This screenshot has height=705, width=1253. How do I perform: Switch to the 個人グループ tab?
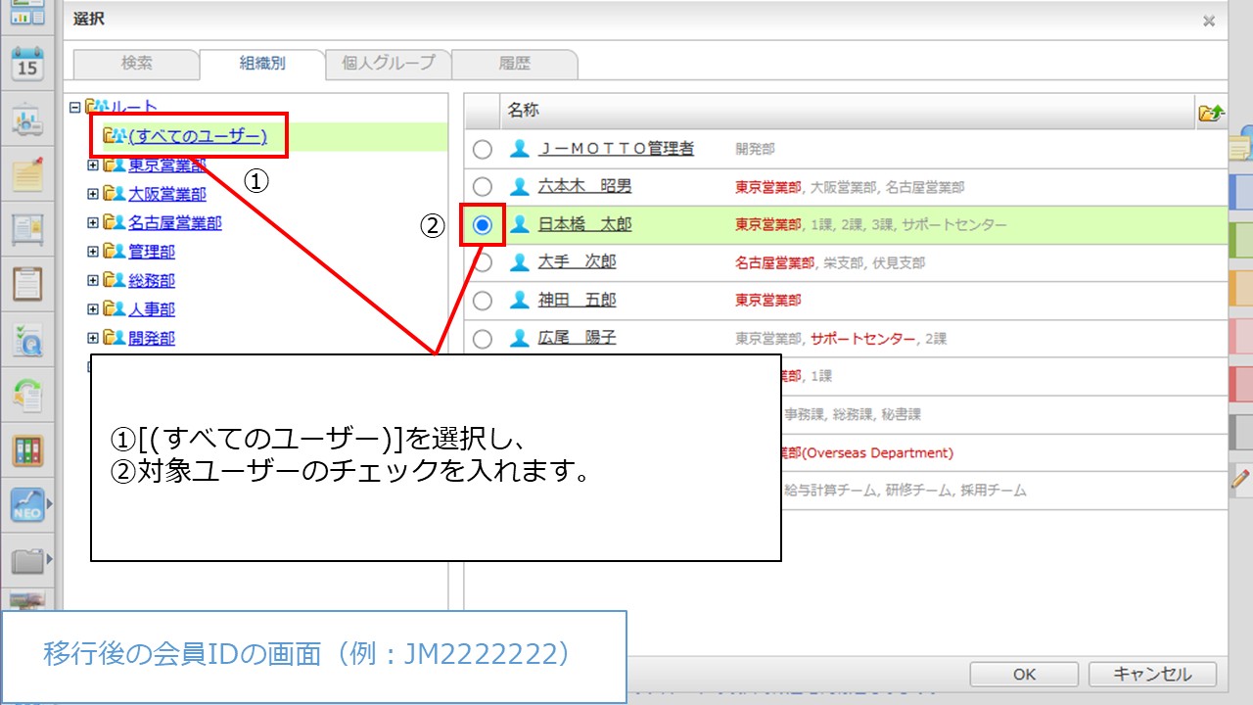(388, 65)
